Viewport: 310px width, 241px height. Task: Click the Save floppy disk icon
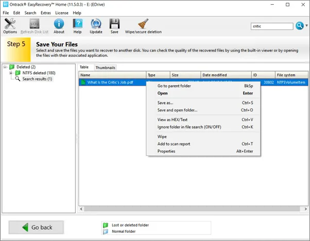pos(114,26)
